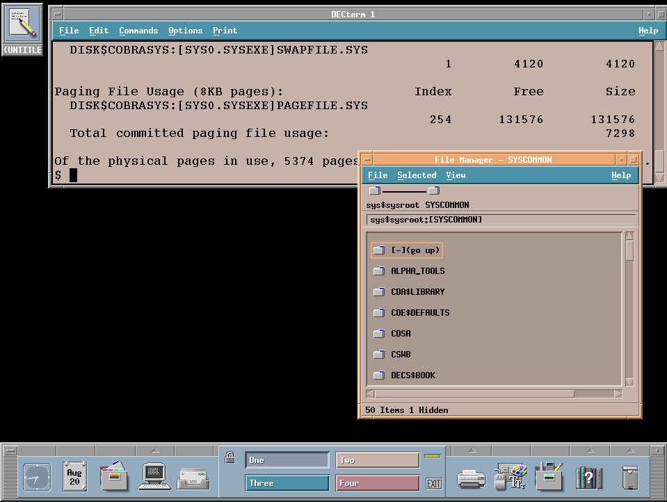This screenshot has width=667, height=502.
Task: Expand the subpanel arrow above the Help icon
Action: point(590,451)
